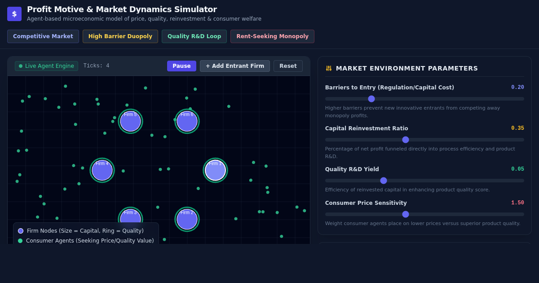Adjust the Capital Reinvestment Ratio slider
The width and height of the screenshot is (539, 283).
(x=424, y=140)
